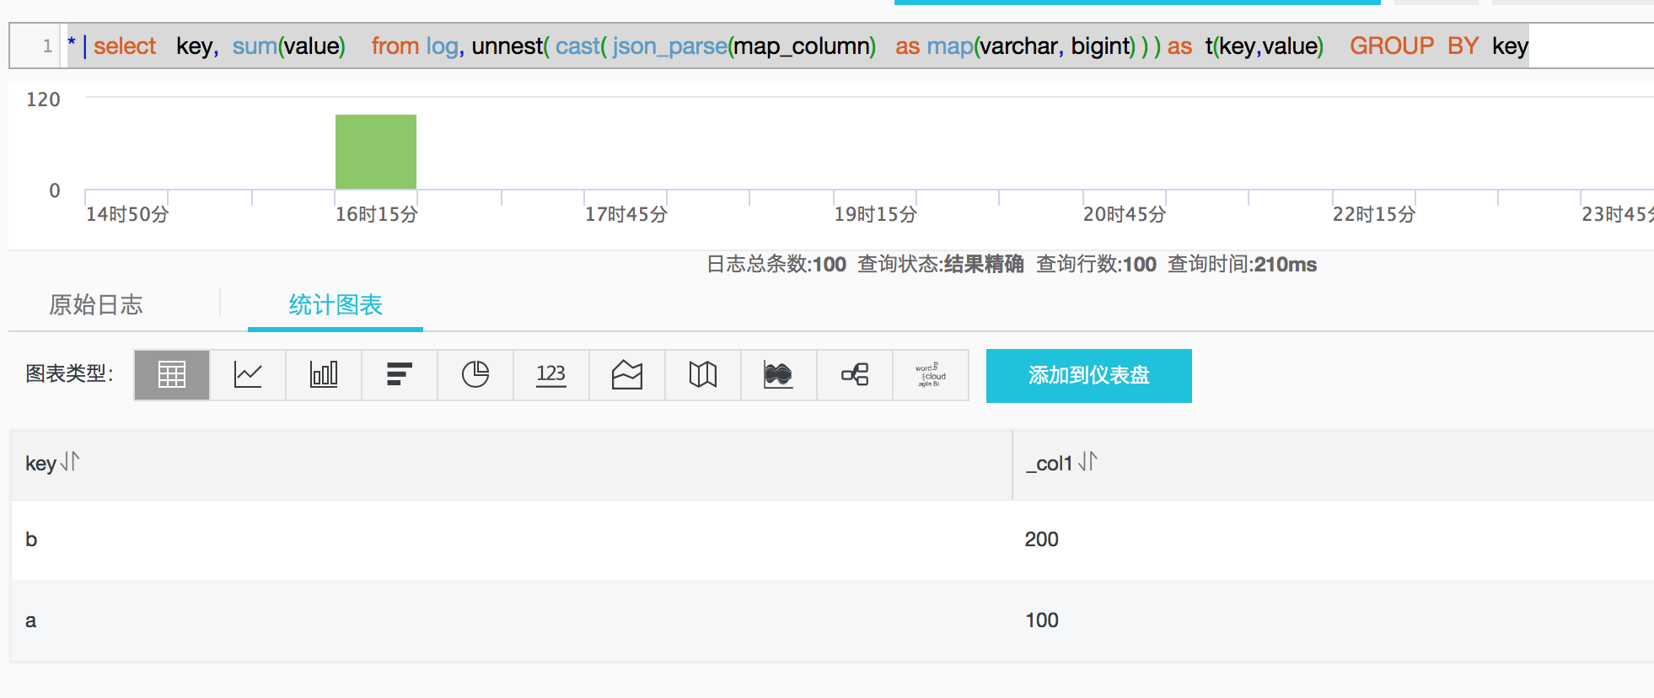The width and height of the screenshot is (1654, 698).
Task: Click the 22时15分 time axis label
Action: coord(1374,214)
